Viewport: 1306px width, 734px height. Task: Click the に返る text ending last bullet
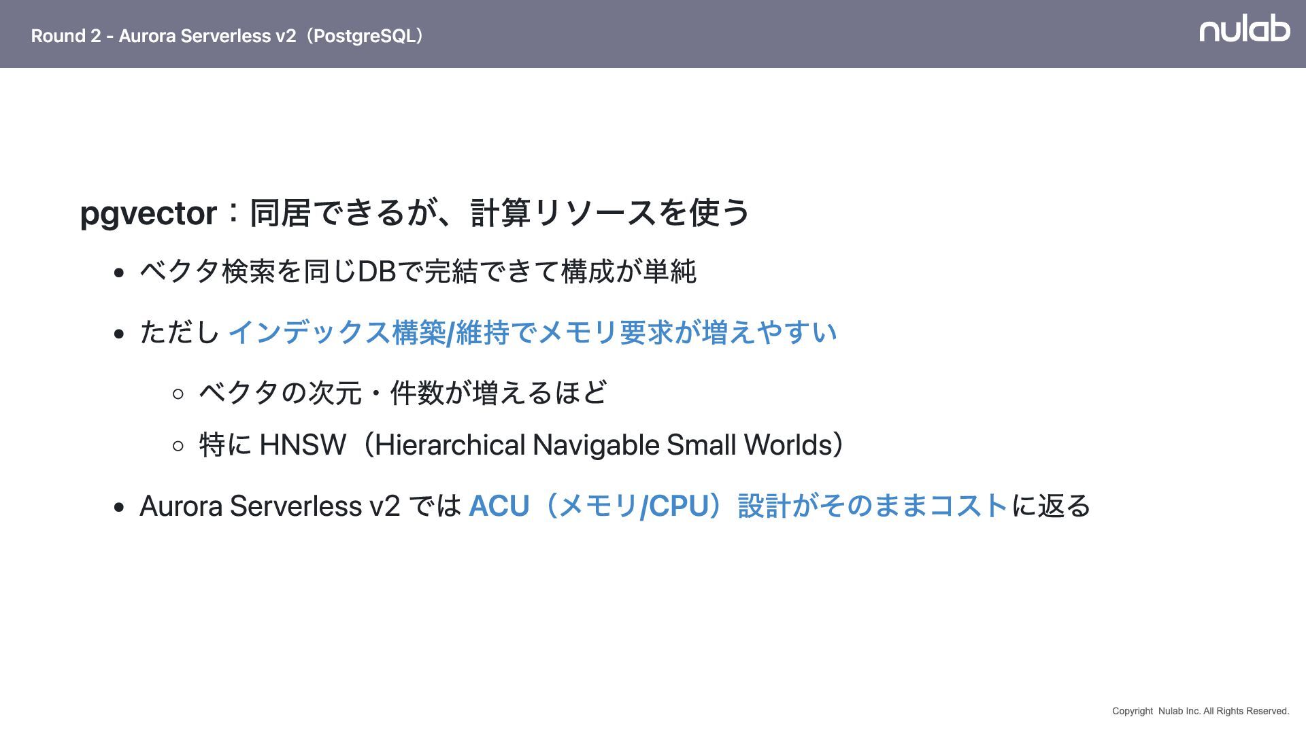click(1052, 506)
